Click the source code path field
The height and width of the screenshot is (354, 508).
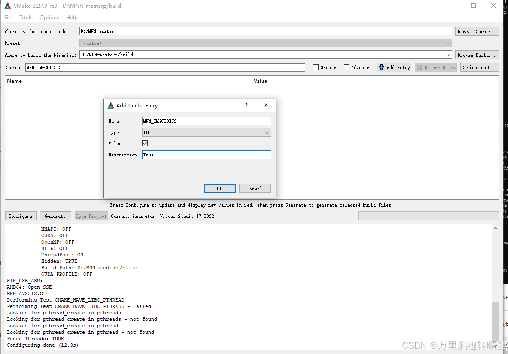tap(266, 31)
